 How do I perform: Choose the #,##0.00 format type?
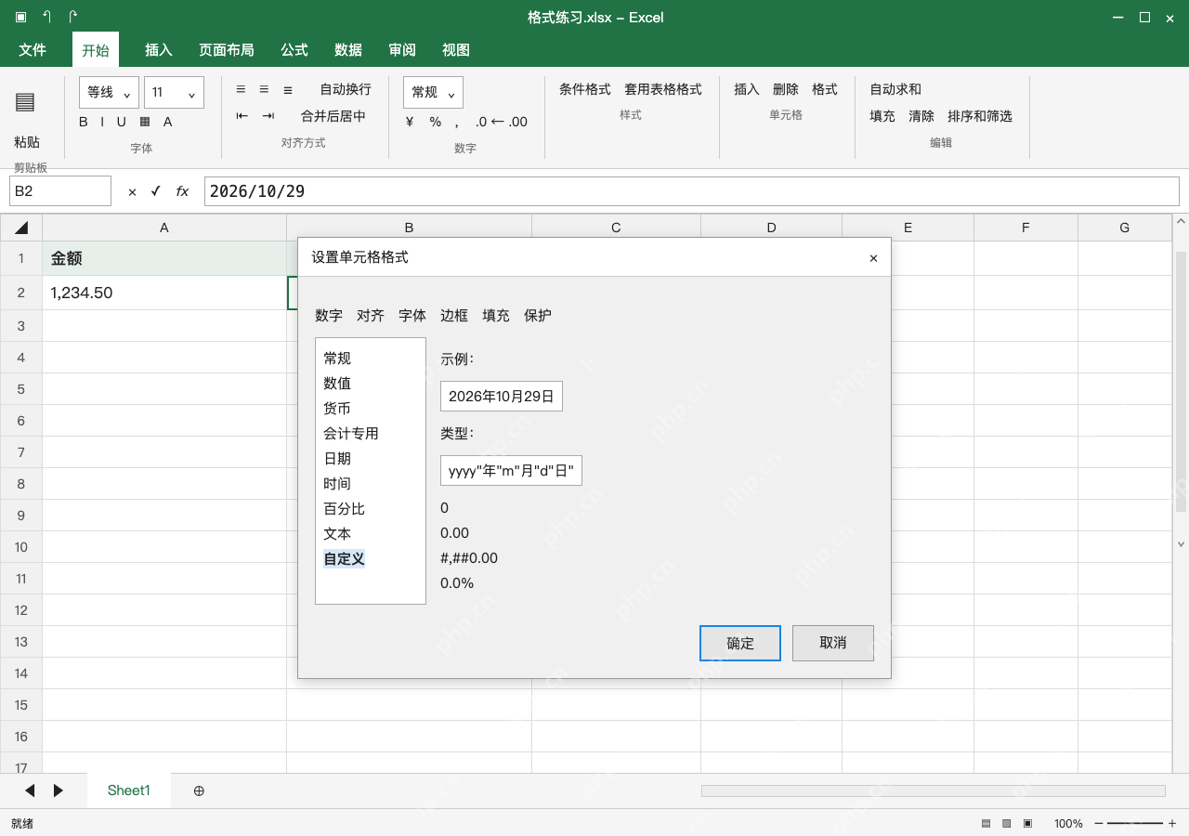(469, 558)
